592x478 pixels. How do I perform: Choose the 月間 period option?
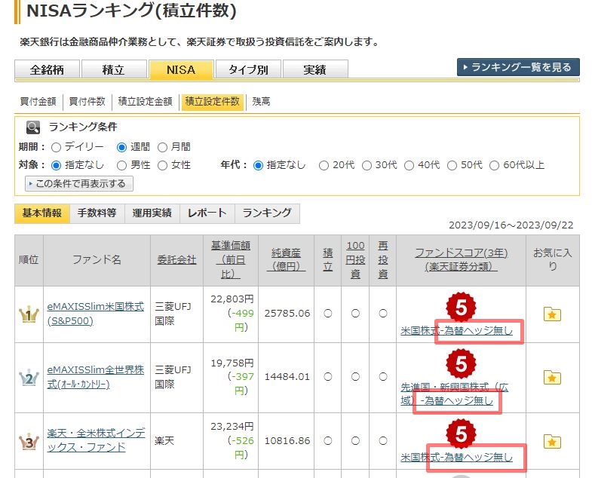(164, 147)
